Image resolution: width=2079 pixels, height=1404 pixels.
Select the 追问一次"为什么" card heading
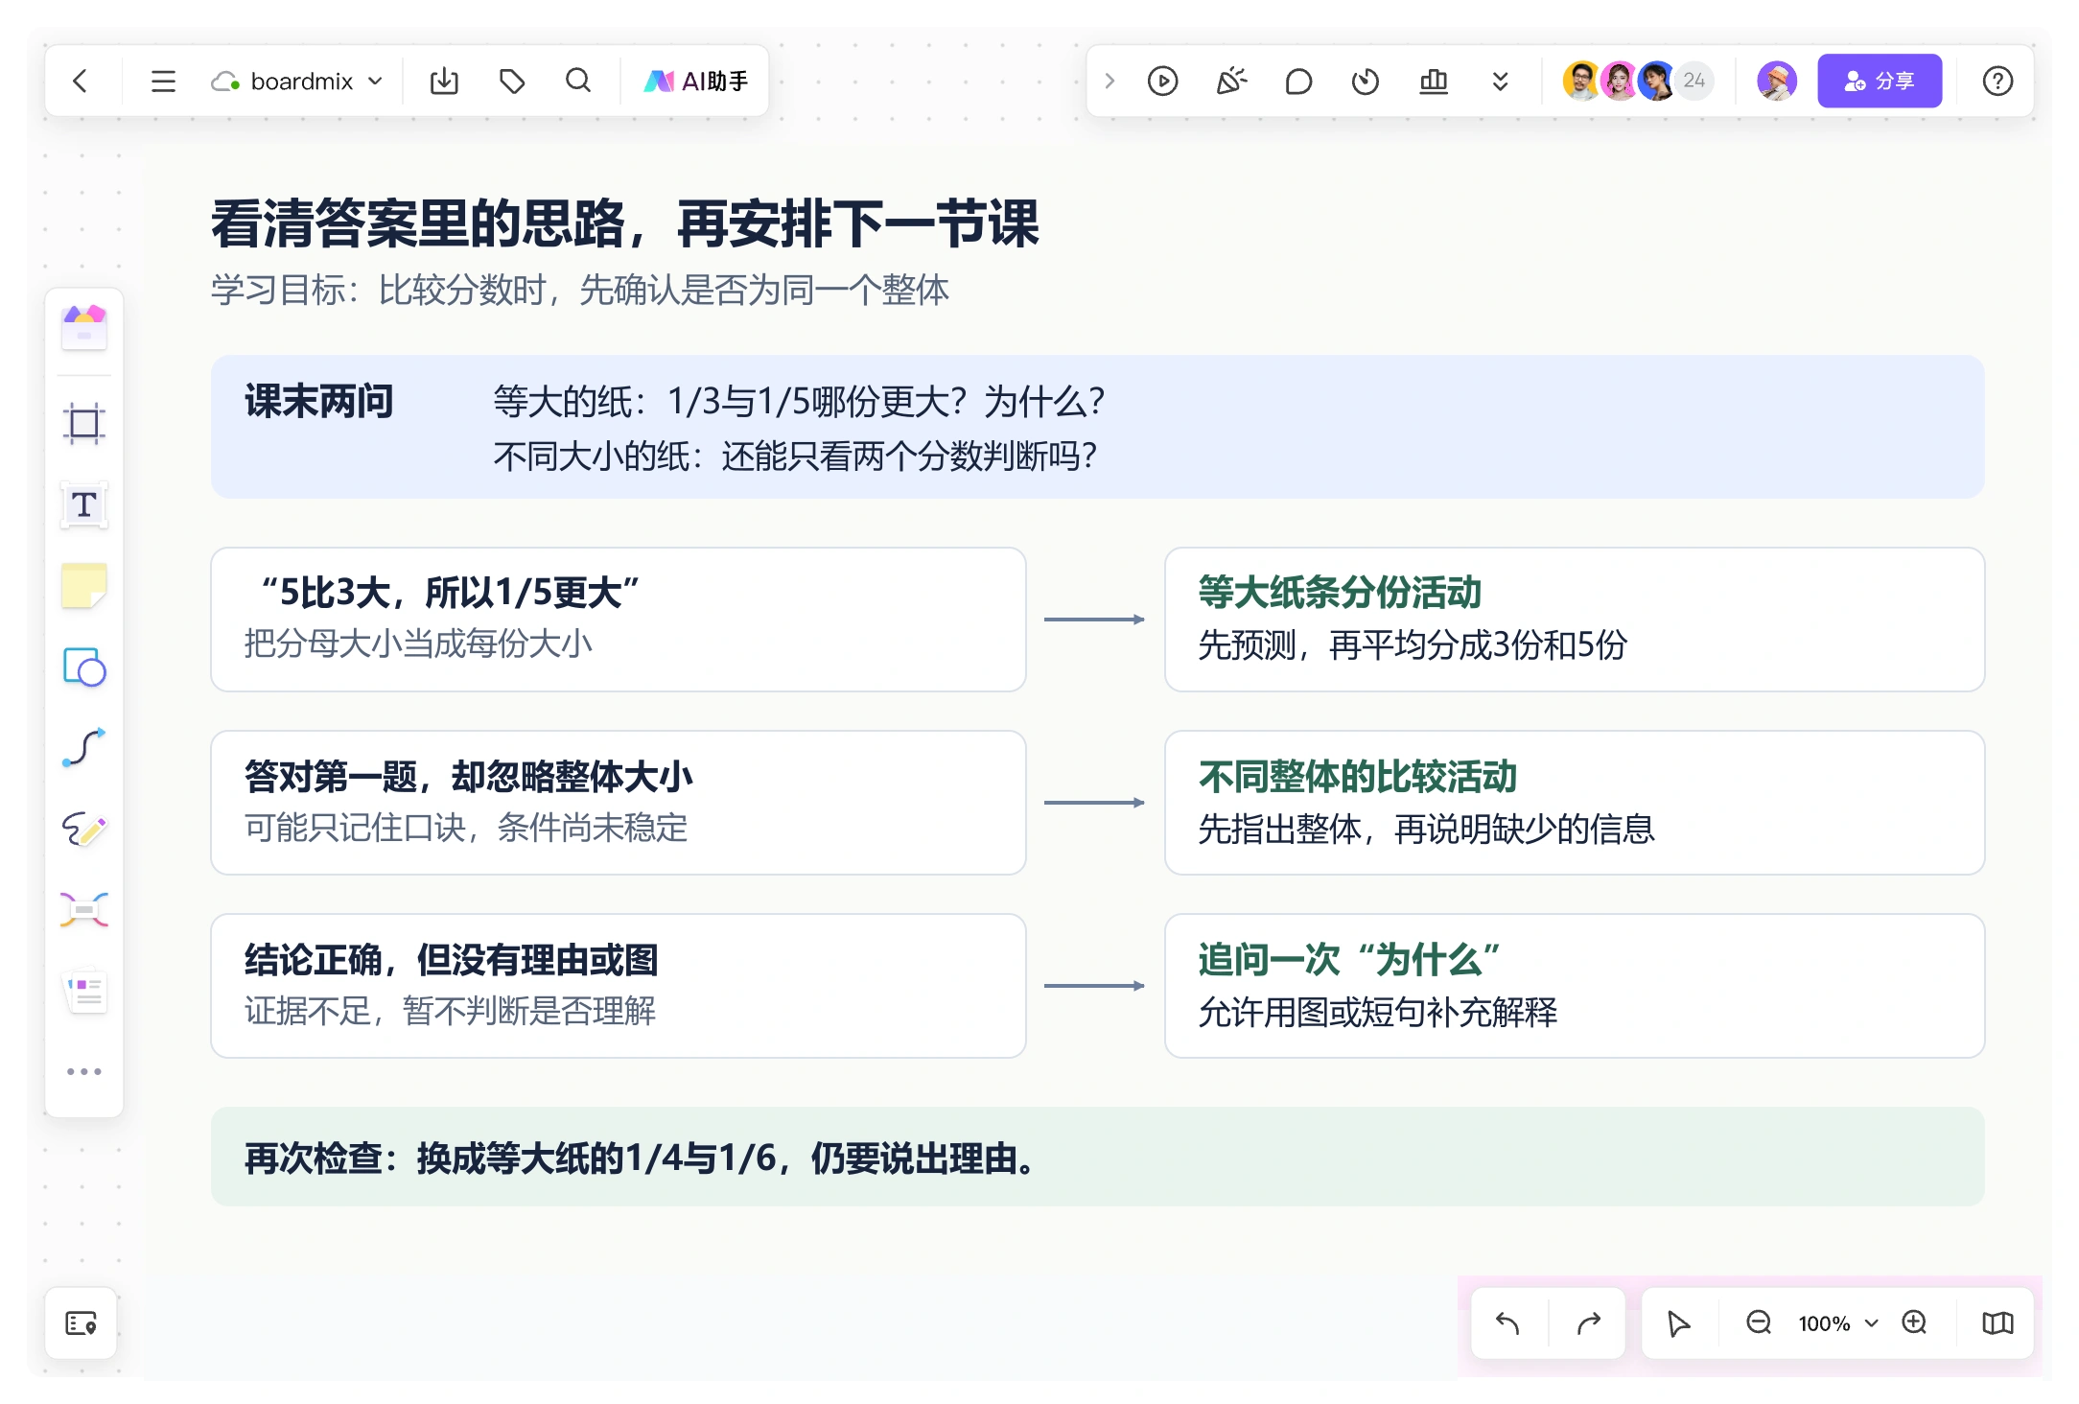tap(1350, 960)
